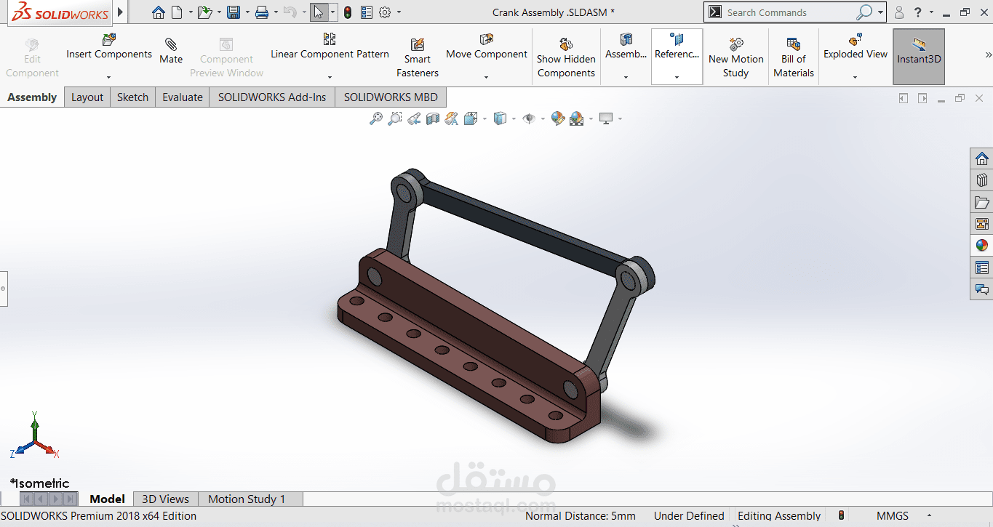Click the user login icon
993x527 pixels.
point(899,12)
